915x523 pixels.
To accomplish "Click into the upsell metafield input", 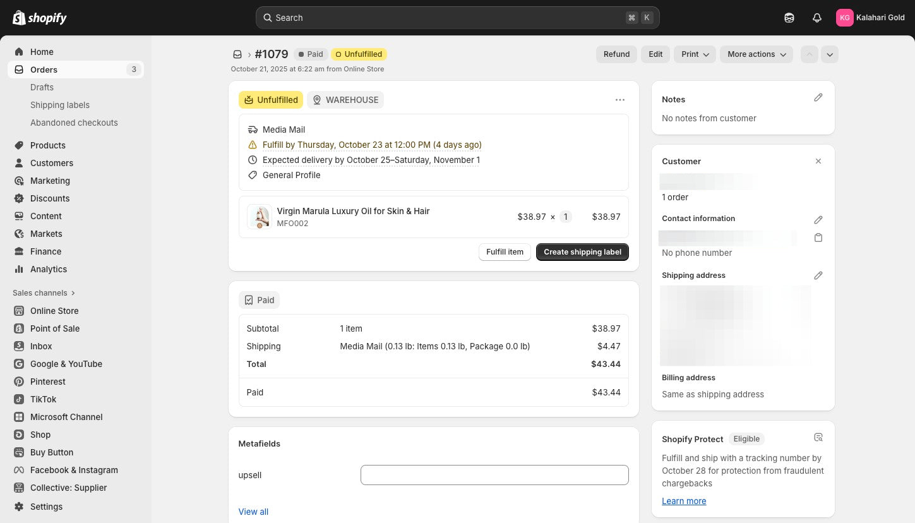I will point(494,475).
